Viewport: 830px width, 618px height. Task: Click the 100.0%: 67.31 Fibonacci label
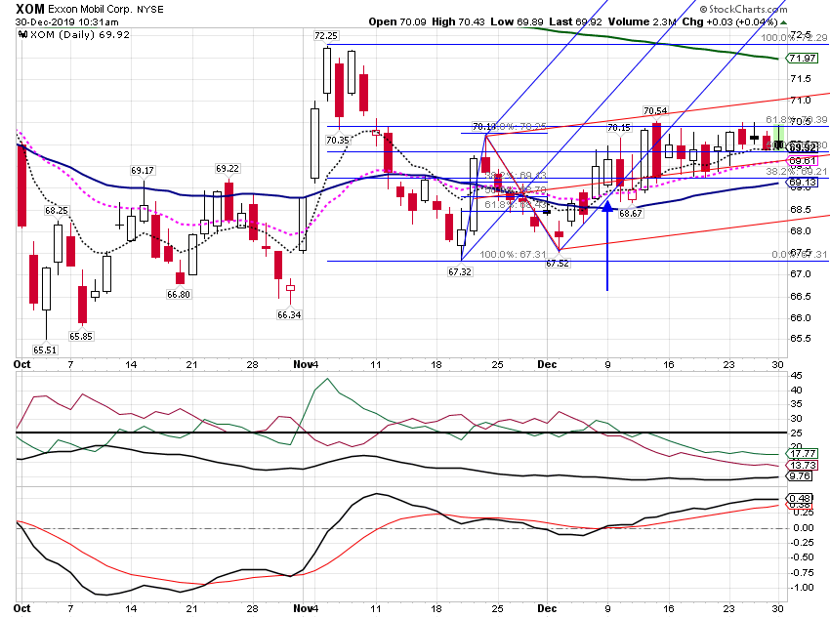(x=513, y=255)
